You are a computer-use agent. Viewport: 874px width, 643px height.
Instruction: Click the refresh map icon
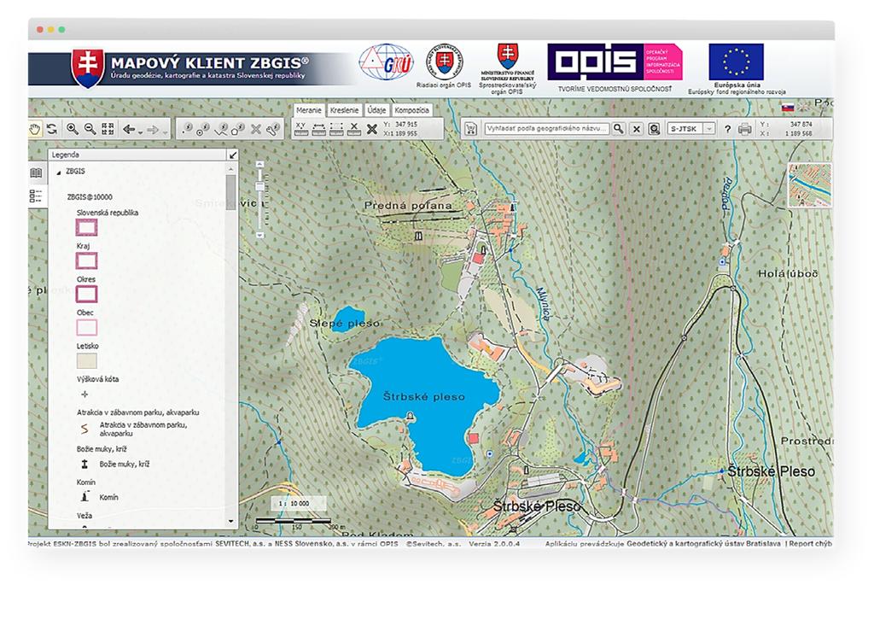coord(52,129)
